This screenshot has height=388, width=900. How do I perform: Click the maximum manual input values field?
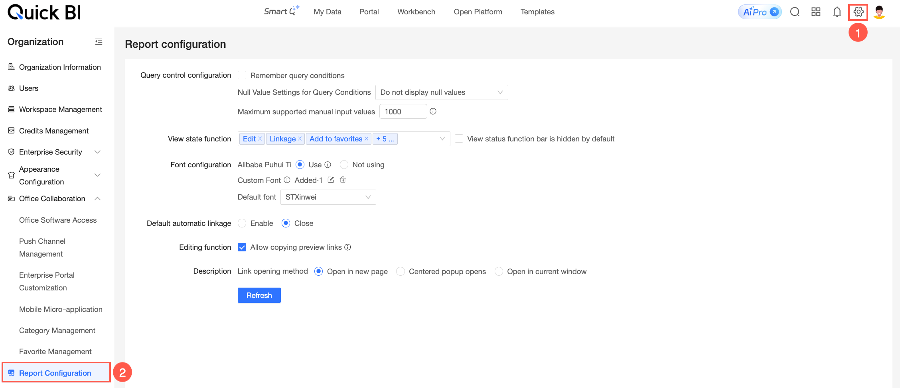403,112
